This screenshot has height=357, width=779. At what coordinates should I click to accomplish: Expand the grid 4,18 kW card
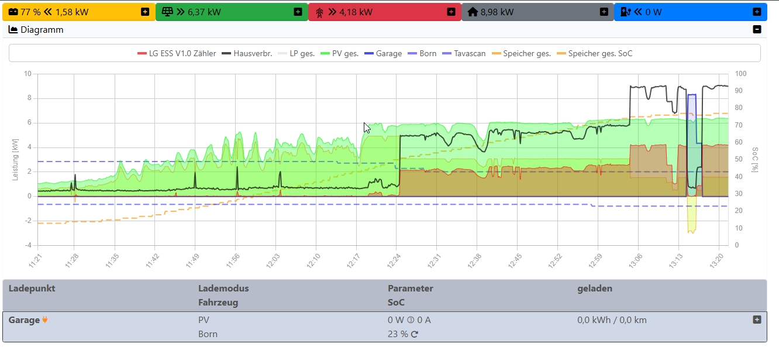point(451,12)
